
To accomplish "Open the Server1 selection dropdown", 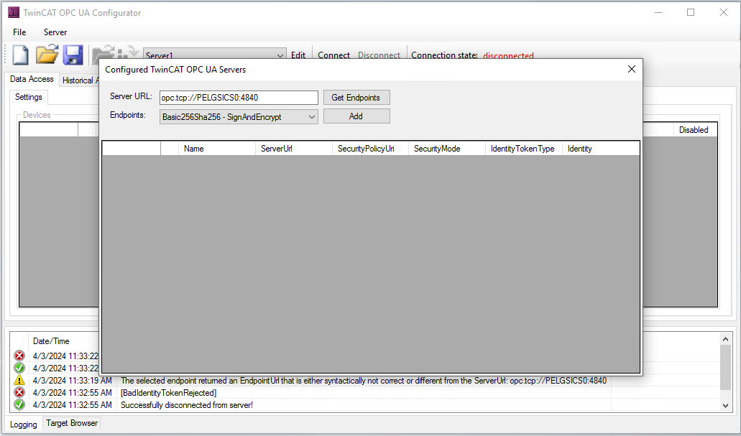I will click(x=280, y=55).
